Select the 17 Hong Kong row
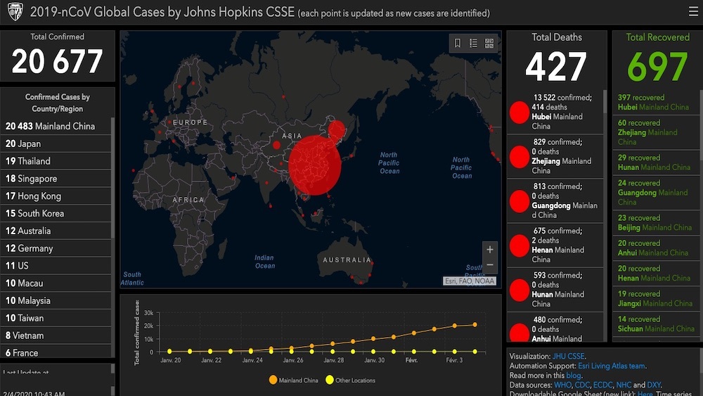Image resolution: width=703 pixels, height=396 pixels. [56, 196]
